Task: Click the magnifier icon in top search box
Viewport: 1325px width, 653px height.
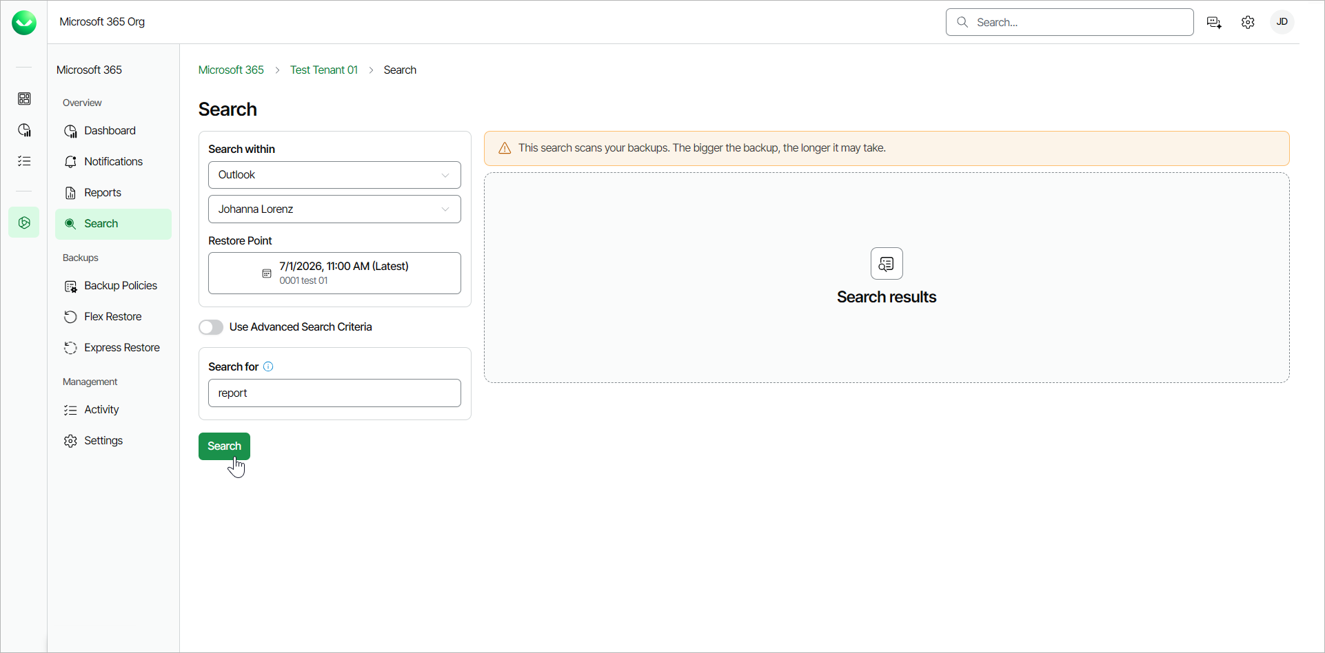Action: click(x=962, y=22)
